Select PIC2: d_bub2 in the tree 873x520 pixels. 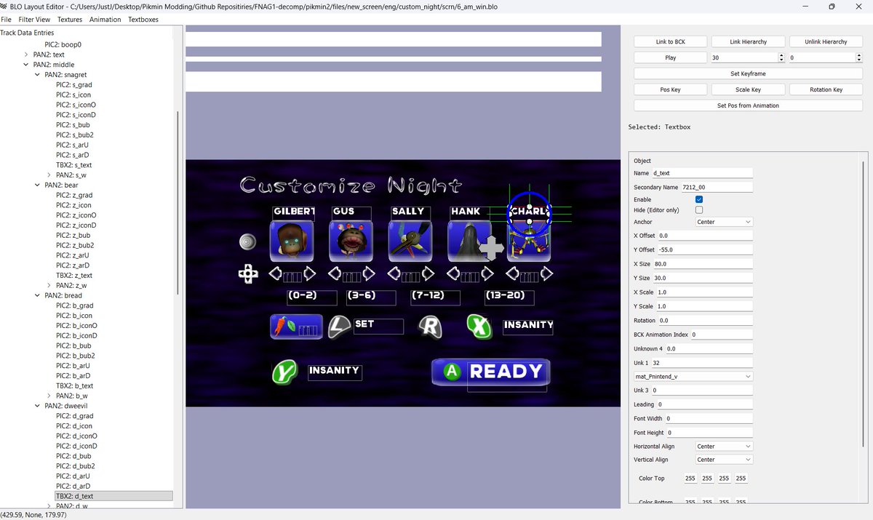tap(76, 466)
